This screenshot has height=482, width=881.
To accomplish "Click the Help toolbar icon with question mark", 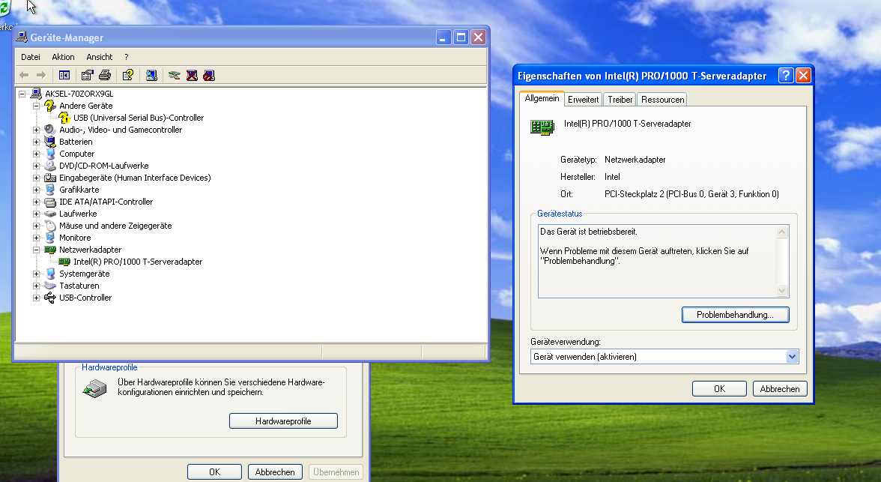I will click(128, 76).
